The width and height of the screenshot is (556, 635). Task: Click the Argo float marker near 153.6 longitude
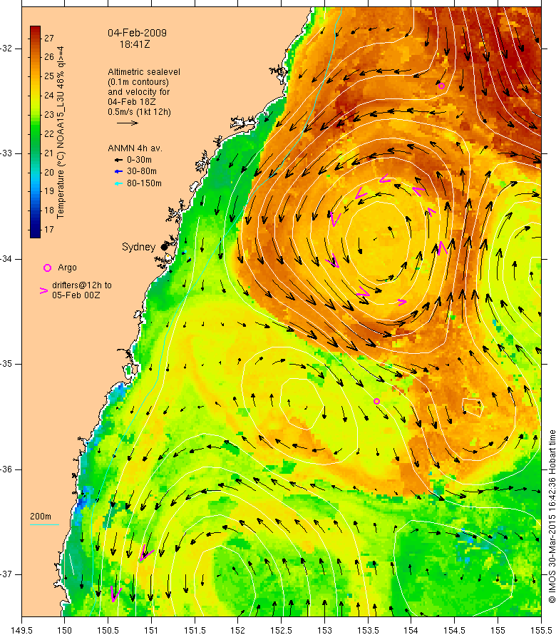coord(376,401)
